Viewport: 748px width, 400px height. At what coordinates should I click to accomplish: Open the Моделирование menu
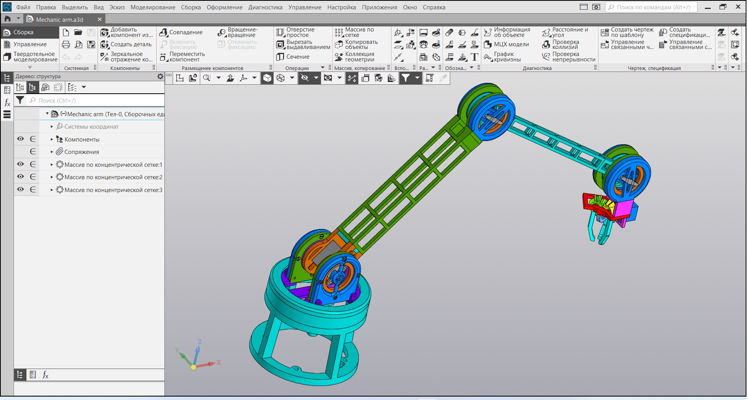(153, 7)
